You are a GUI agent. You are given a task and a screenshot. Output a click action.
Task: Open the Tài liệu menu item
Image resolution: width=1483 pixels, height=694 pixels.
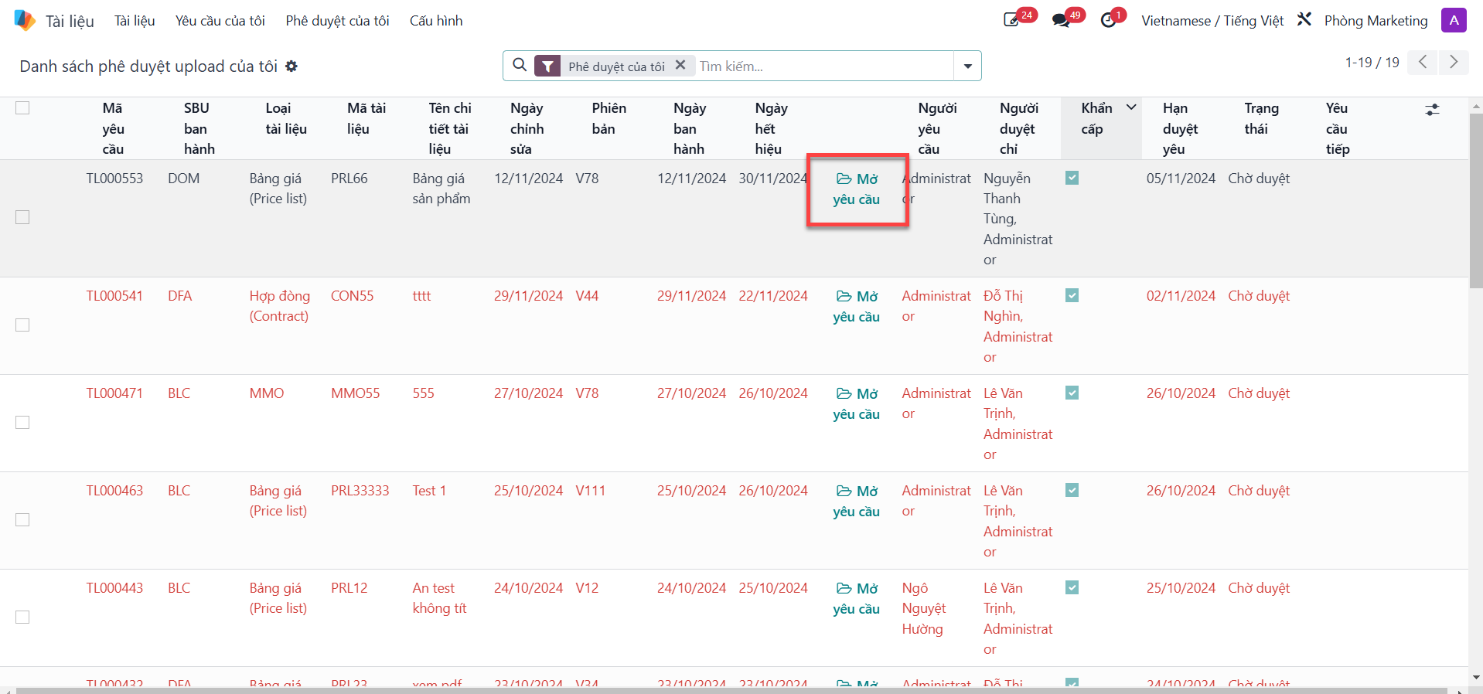(x=135, y=21)
